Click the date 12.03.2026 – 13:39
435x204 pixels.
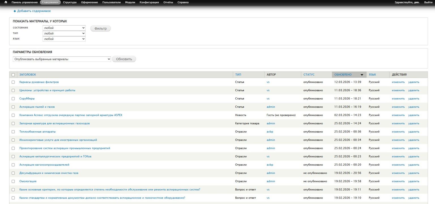348,82
